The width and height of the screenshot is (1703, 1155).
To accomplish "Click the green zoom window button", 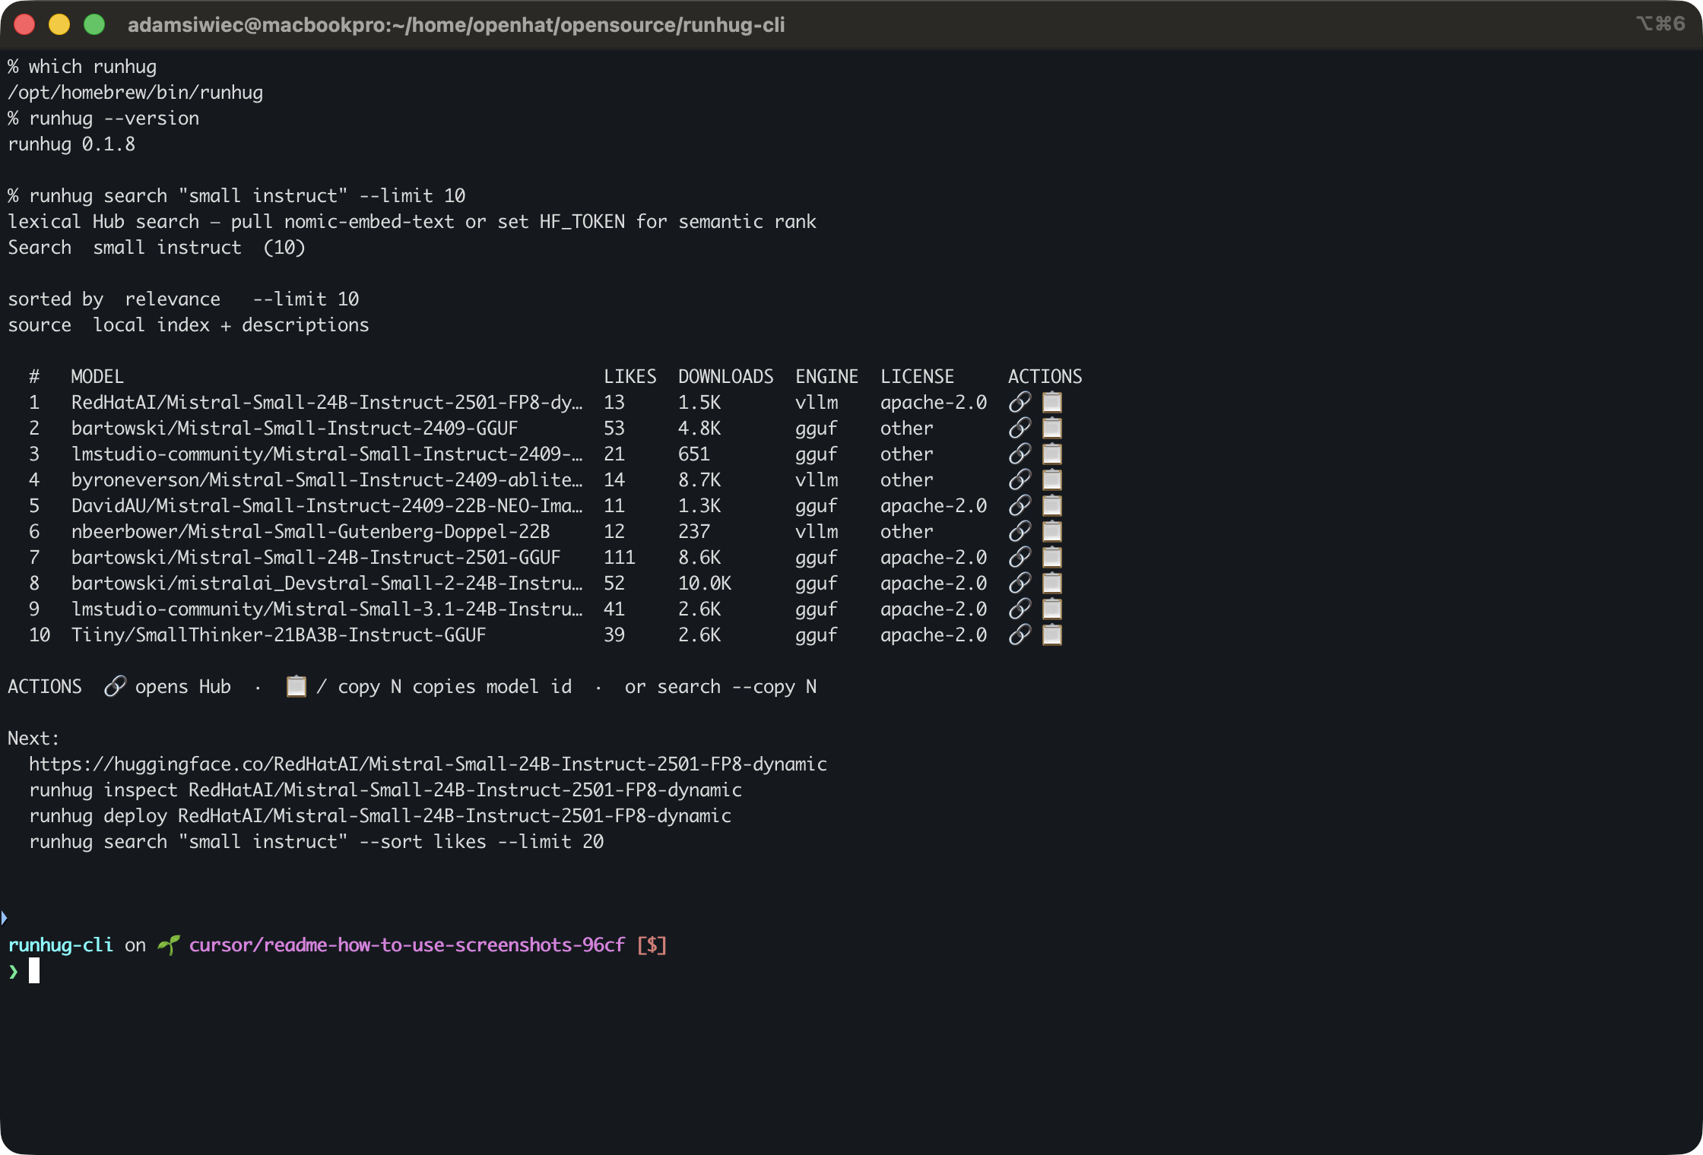I will 94,25.
